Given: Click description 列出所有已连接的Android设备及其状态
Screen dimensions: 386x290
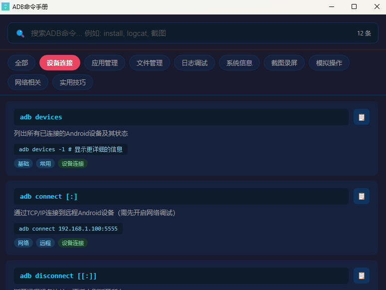Looking at the screenshot, I should coord(71,133).
